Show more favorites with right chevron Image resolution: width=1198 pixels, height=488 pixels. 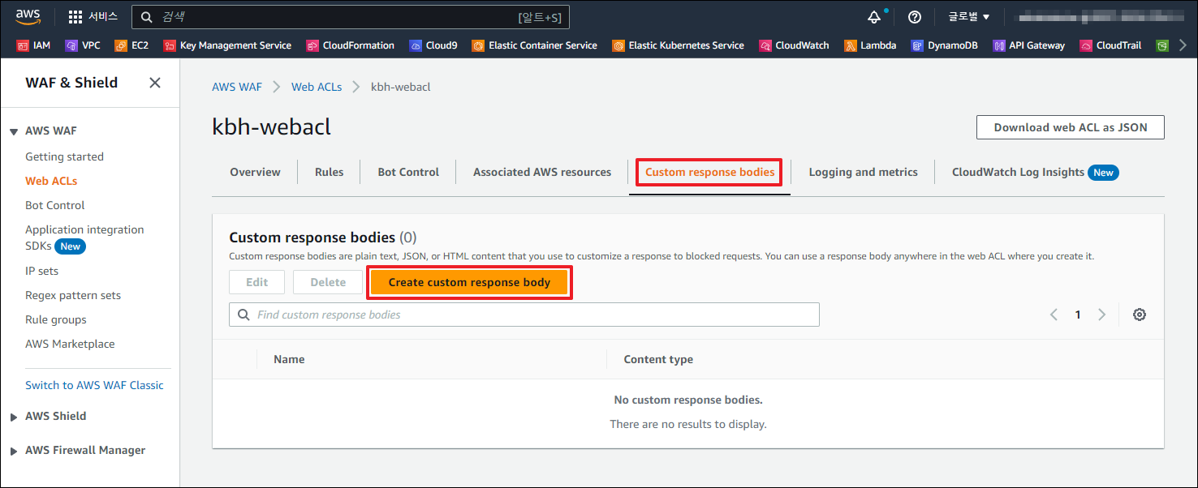1183,45
